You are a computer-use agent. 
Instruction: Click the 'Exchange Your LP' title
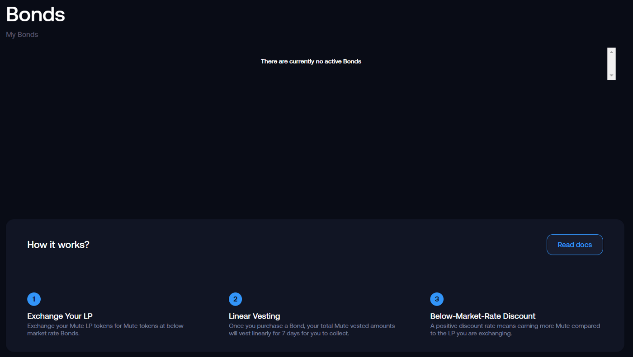60,316
